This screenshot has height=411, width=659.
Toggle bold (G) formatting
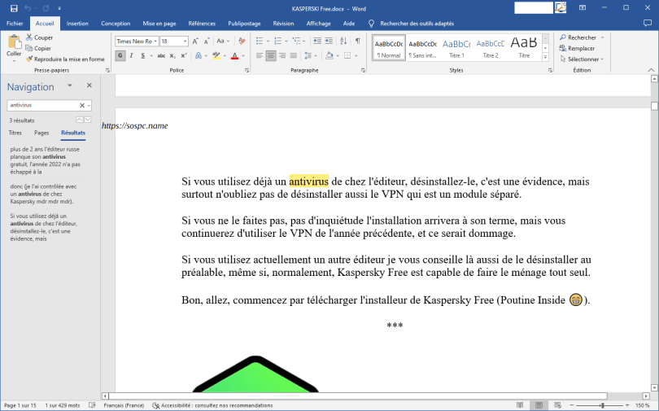[120, 55]
